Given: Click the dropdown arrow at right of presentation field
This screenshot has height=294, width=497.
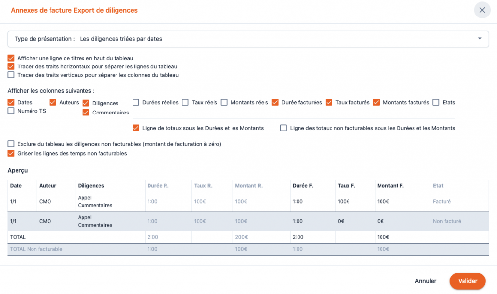Looking at the screenshot, I should pos(480,39).
